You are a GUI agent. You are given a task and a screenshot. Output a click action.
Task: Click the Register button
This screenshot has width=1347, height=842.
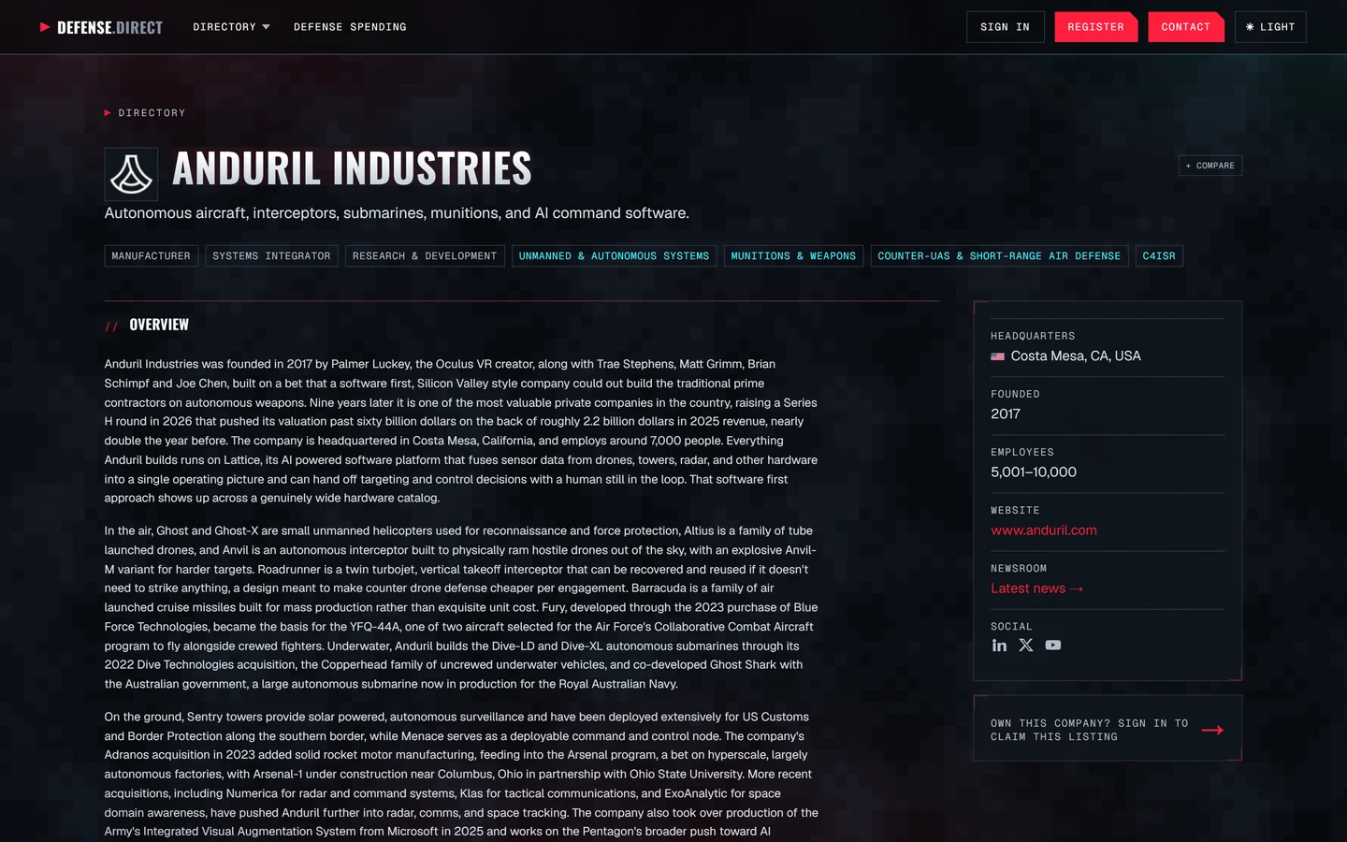[x=1095, y=27]
